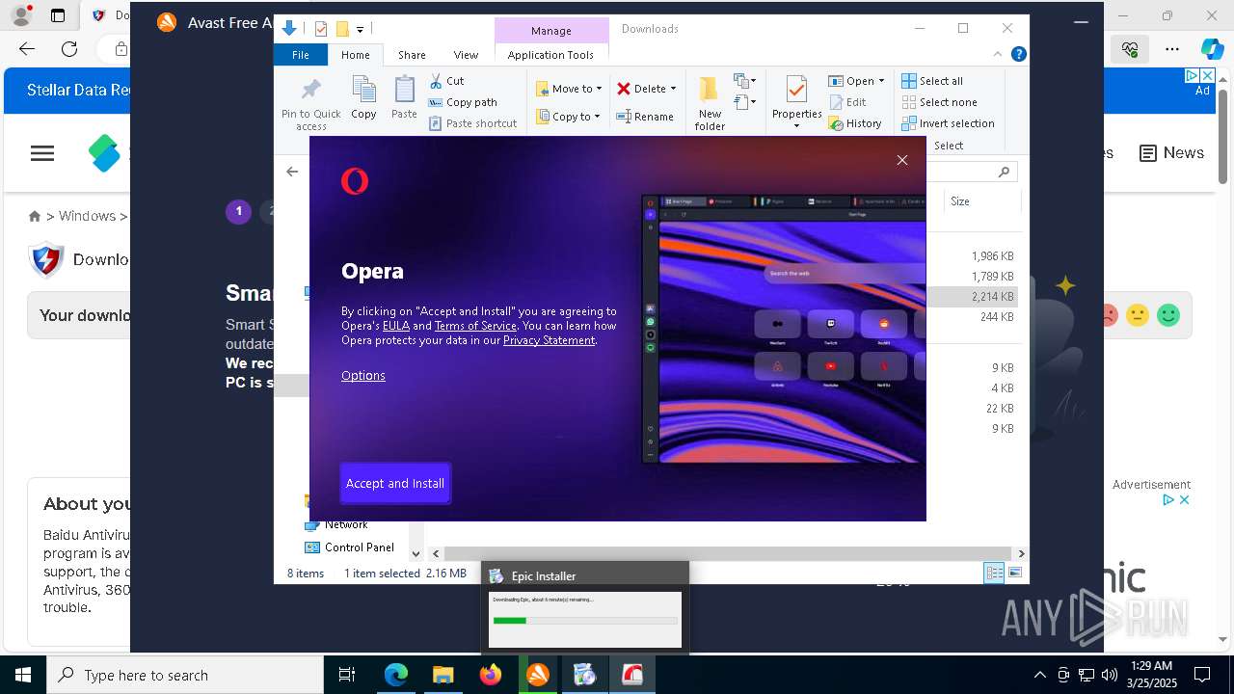
Task: Open Customize Quick Access Toolbar dropdown
Action: click(360, 30)
